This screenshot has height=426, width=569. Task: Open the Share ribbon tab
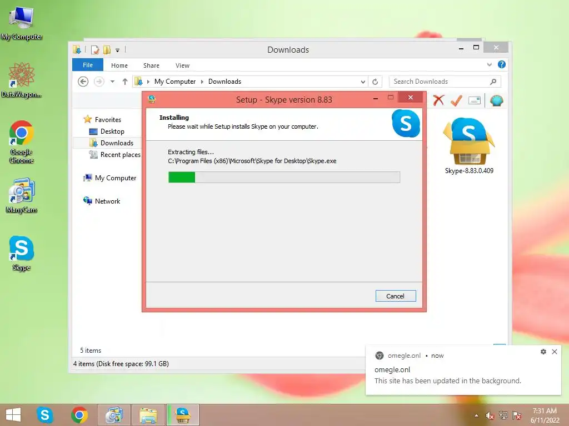(151, 65)
